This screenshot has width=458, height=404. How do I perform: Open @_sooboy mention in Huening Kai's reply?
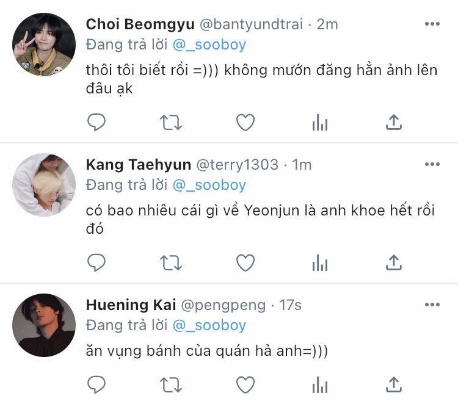coord(209,325)
